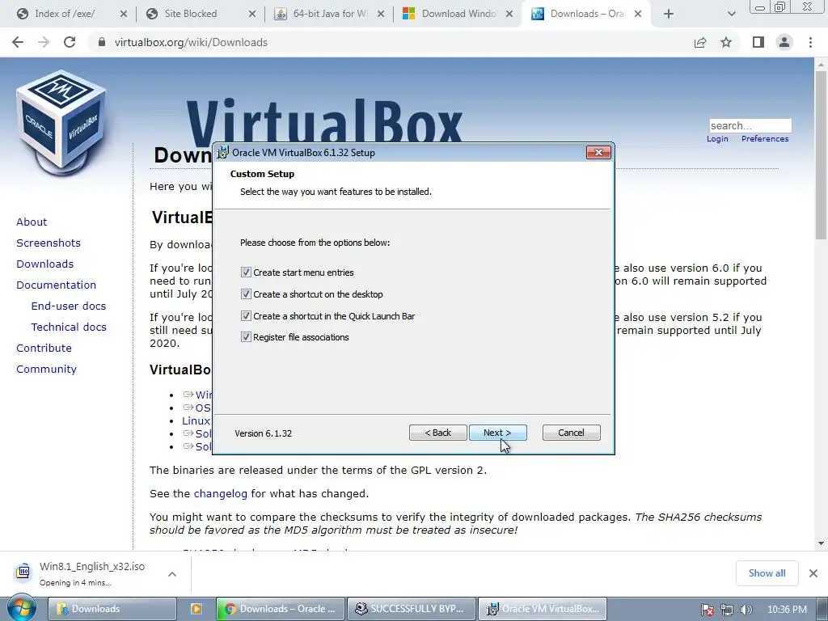Go back with the < Back button
The image size is (828, 621).
pyautogui.click(x=437, y=433)
